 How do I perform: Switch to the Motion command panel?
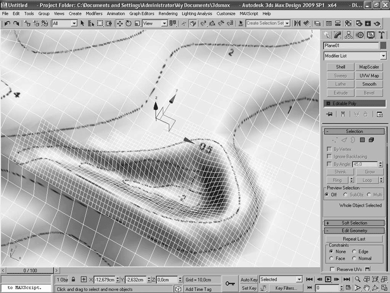[x=360, y=35]
